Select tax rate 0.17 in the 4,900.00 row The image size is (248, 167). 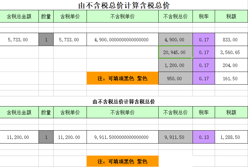click(x=204, y=40)
